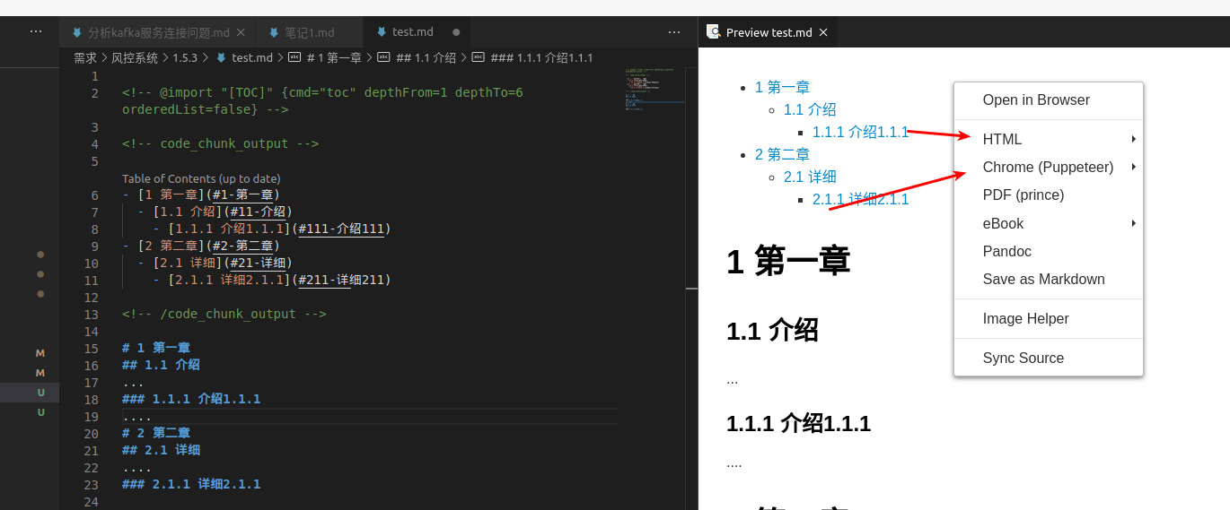The width and height of the screenshot is (1230, 510).
Task: Click preview heading 1.1.1 介绍1.1.1
Action: coord(798,423)
